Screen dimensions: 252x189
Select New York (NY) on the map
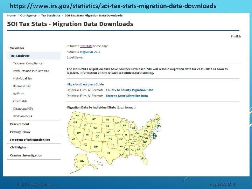click(x=149, y=127)
